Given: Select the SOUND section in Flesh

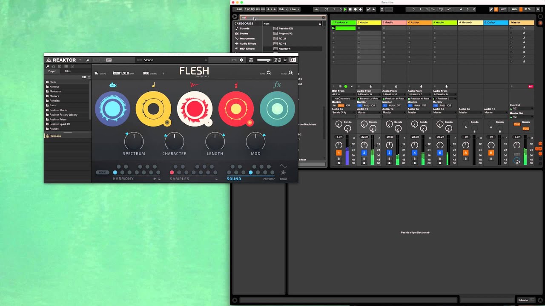Looking at the screenshot, I should click(234, 179).
